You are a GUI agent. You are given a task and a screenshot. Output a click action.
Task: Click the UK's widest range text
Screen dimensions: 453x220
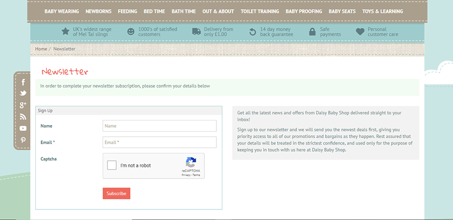click(92, 32)
